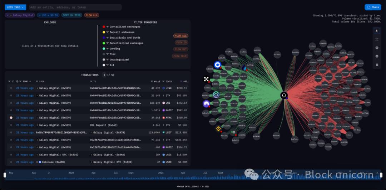Lock the graph layout
Viewport: 386px width, 190px height.
(377, 65)
